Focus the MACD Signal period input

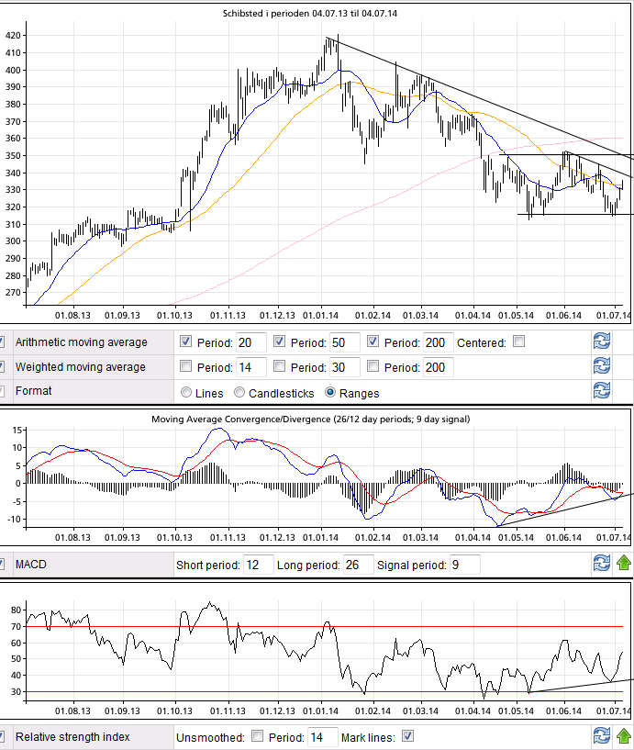[x=465, y=565]
